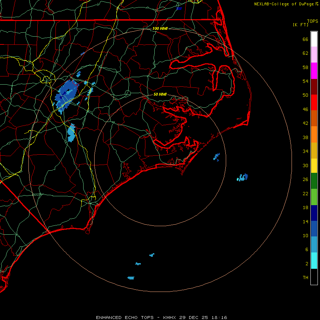Click the medium blue 18 K FT swatch
Screen dimensions: 320x320
click(x=314, y=229)
